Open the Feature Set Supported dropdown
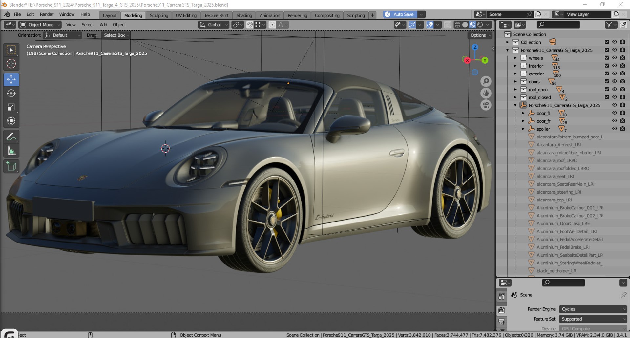 click(593, 319)
